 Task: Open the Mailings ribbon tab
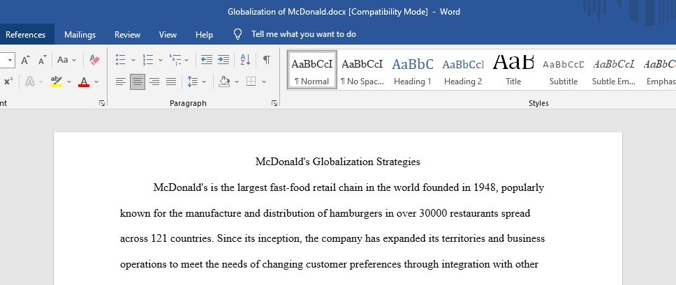tap(80, 35)
